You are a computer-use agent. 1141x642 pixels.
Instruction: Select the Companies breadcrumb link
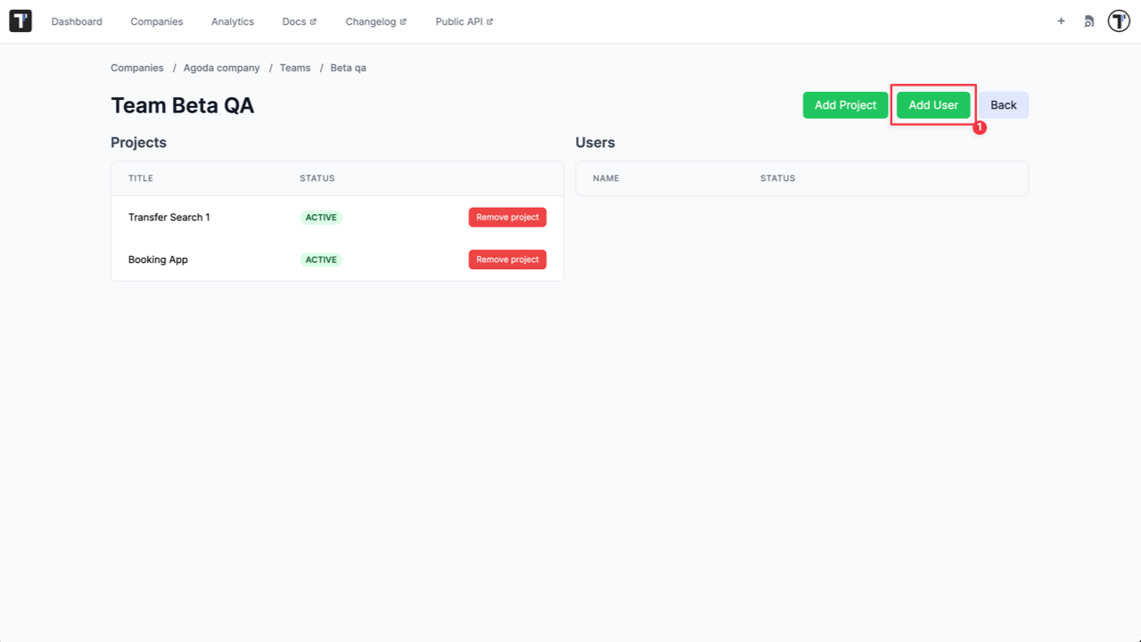pos(136,67)
